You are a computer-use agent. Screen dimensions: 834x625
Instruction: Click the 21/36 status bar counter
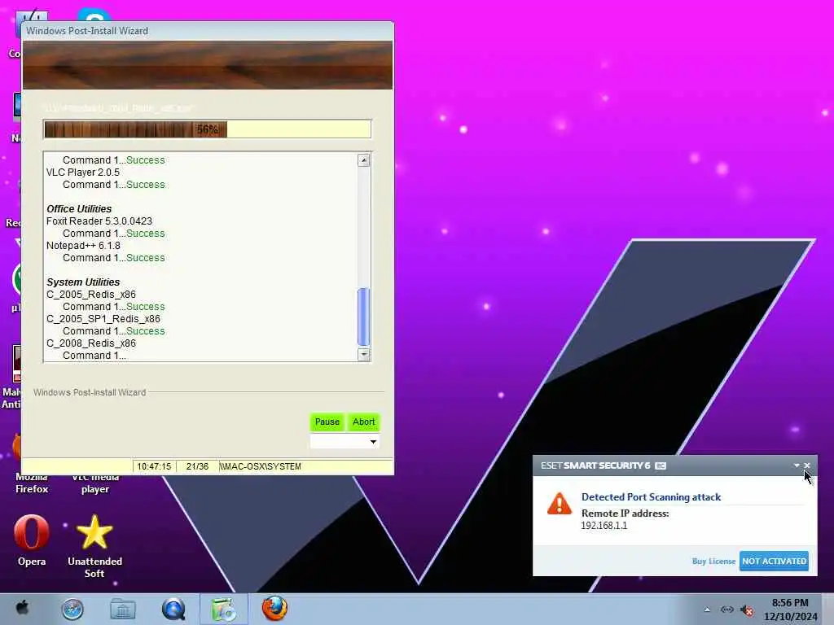pyautogui.click(x=197, y=466)
